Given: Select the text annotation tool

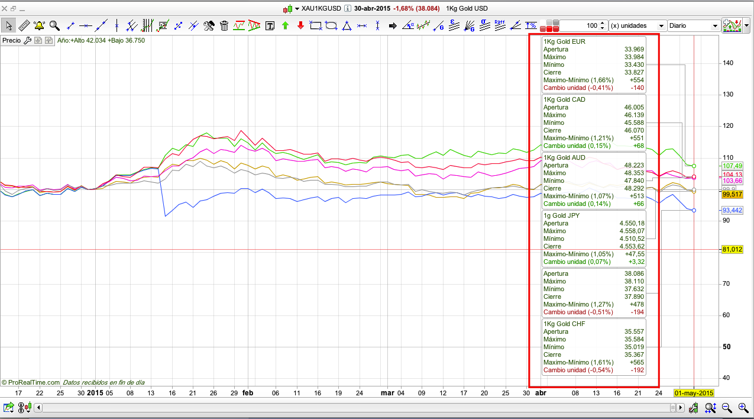Looking at the screenshot, I should pyautogui.click(x=270, y=25).
